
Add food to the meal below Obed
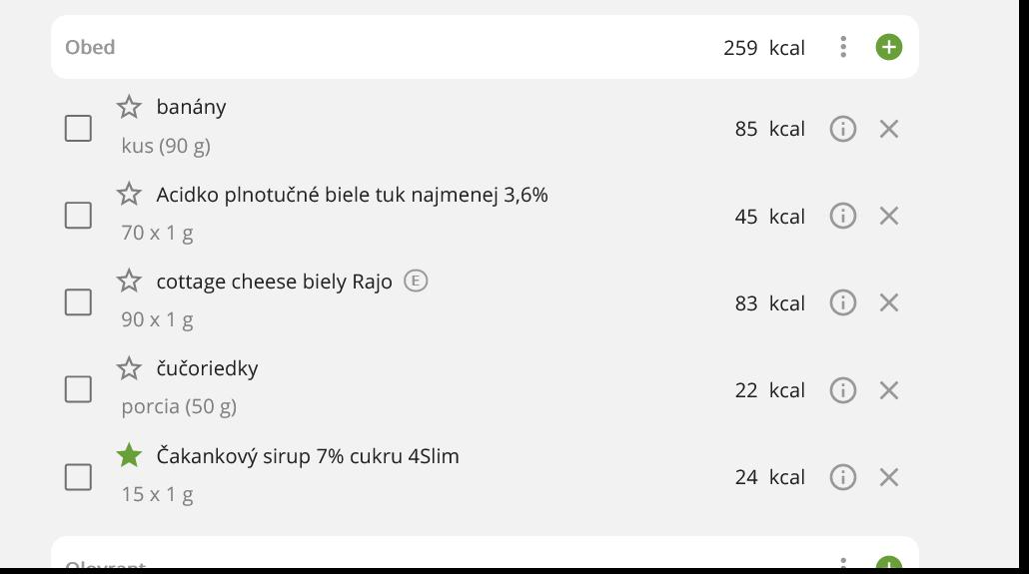point(888,565)
